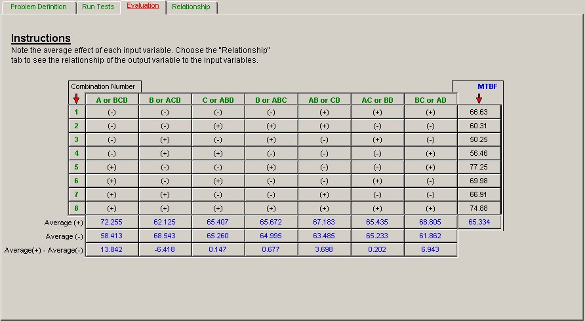Select combination row number 5
This screenshot has height=322, width=585.
tap(76, 167)
